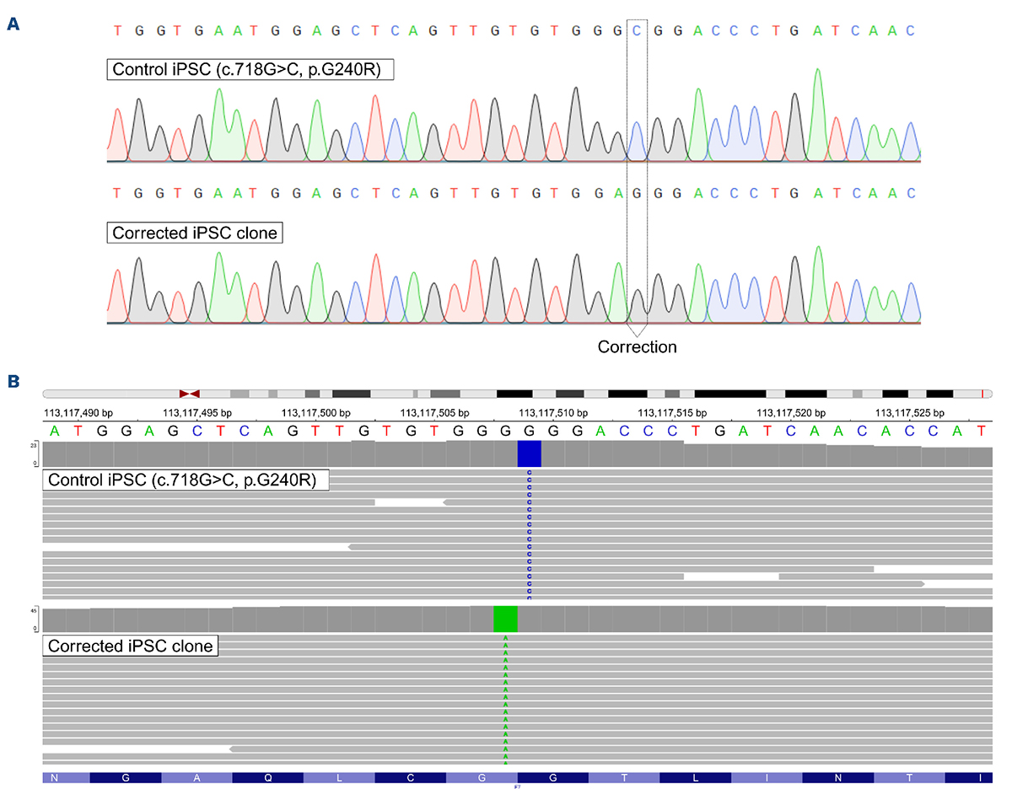
Task: Select the boxed C base in control sequence
Action: (x=638, y=31)
